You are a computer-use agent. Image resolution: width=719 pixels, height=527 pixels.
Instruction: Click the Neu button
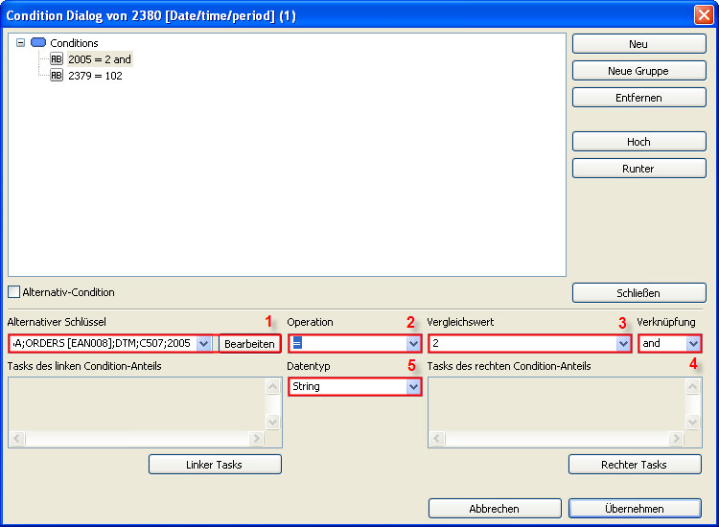point(638,44)
